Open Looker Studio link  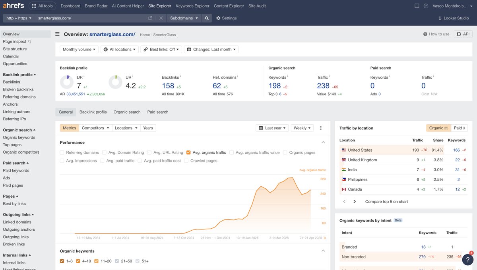[454, 18]
